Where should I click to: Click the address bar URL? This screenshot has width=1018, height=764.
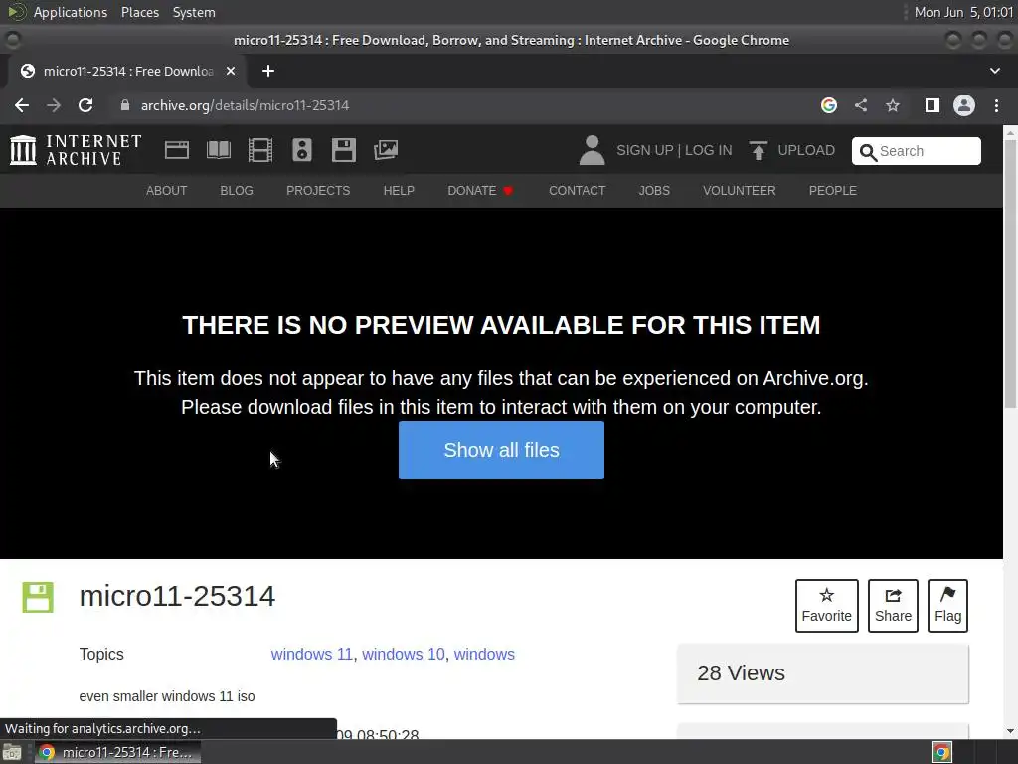click(245, 105)
